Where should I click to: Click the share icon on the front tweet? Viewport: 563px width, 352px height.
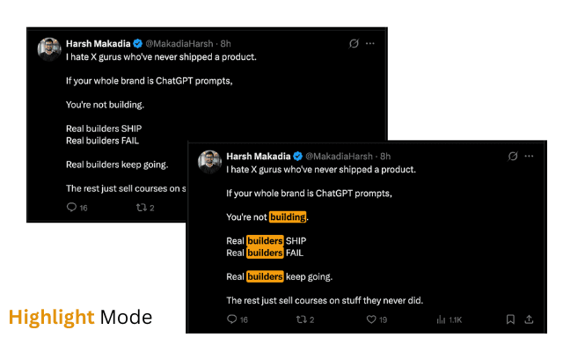[529, 319]
